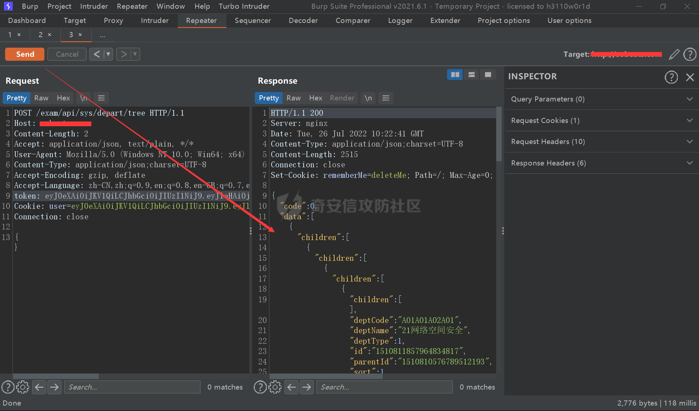Focus the response Search field
This screenshot has width=699, height=411.
tap(384, 387)
